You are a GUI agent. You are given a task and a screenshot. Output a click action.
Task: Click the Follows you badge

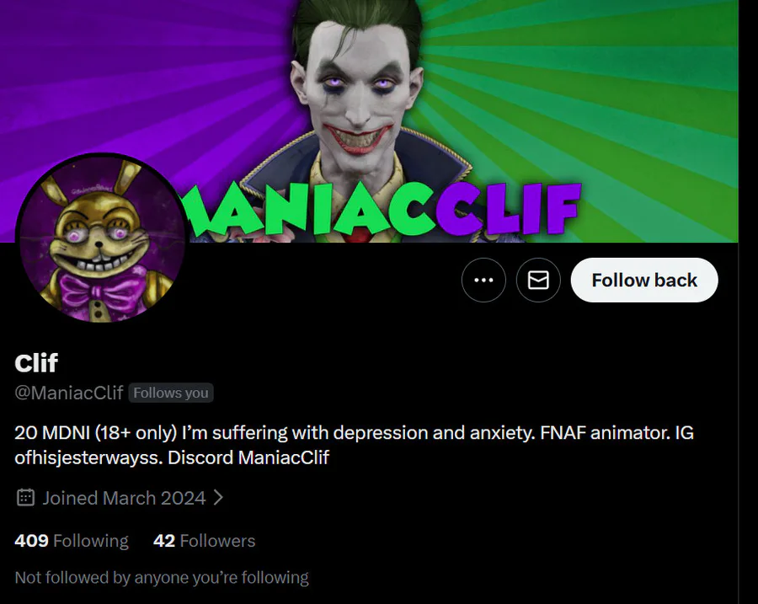pyautogui.click(x=171, y=393)
